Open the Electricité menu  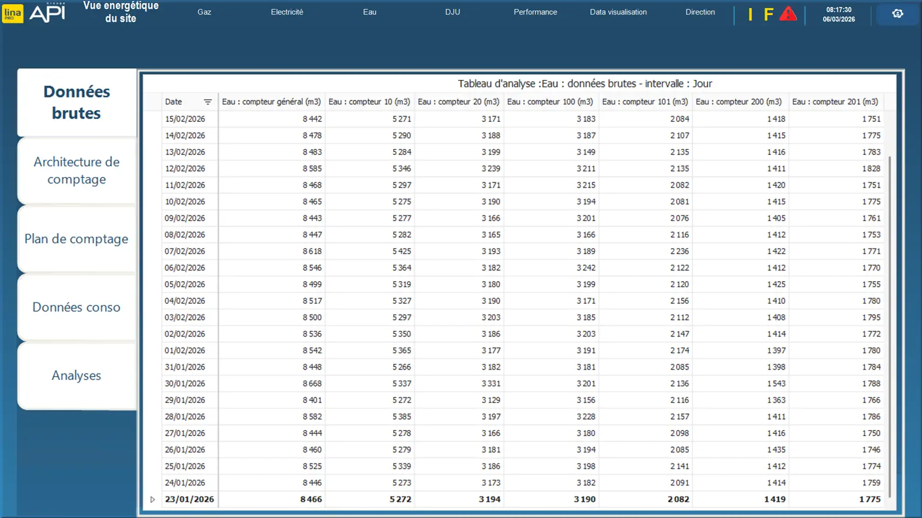pos(287,12)
